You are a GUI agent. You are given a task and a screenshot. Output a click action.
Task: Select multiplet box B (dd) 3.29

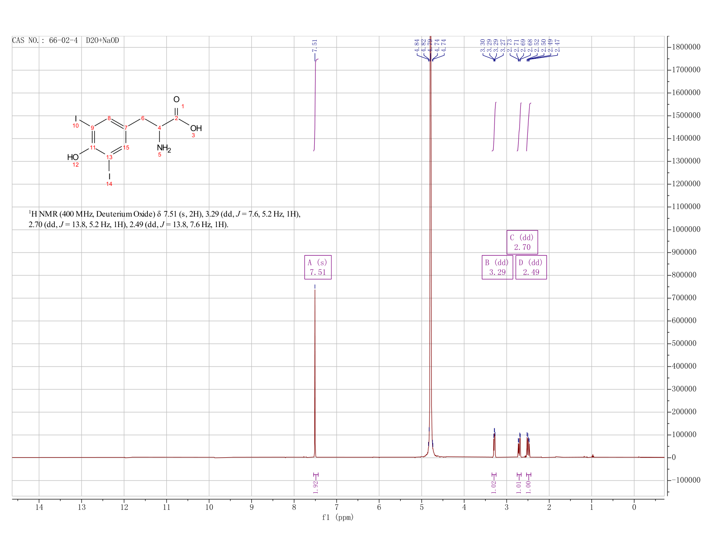click(x=497, y=267)
